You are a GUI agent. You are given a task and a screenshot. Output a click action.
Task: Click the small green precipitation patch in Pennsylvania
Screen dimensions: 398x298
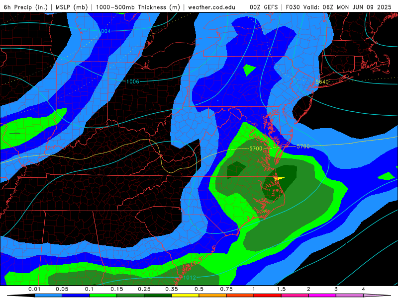pyautogui.click(x=249, y=70)
